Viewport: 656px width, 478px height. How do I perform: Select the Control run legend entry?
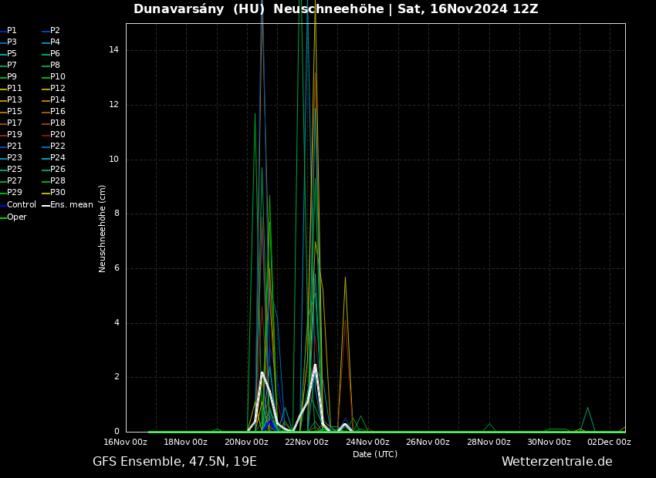click(x=21, y=205)
